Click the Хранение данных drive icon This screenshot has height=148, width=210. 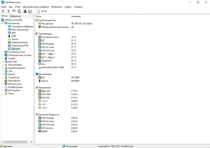6,68
